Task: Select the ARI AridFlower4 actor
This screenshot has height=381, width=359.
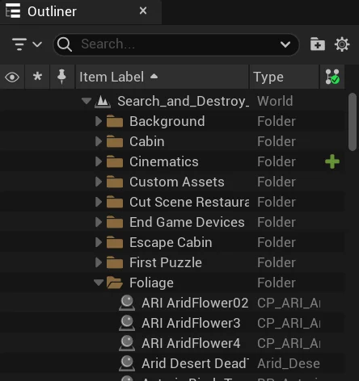Action: [x=172, y=343]
